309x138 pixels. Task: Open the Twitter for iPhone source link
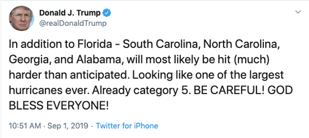127,126
